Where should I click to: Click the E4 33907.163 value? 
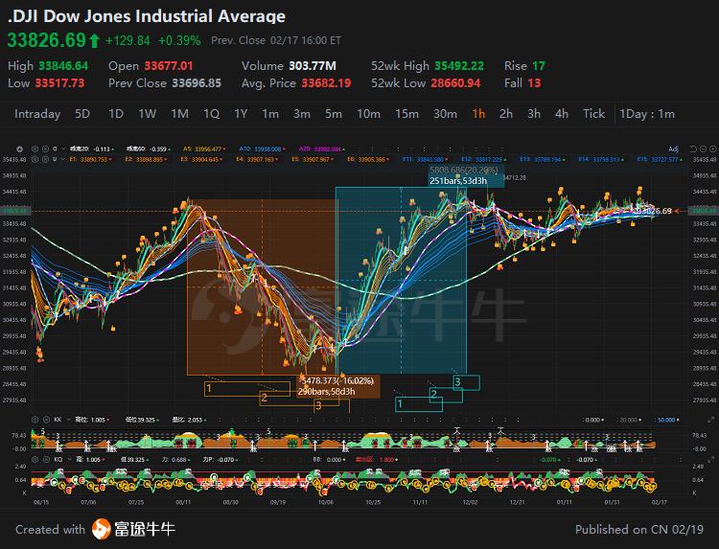click(257, 159)
